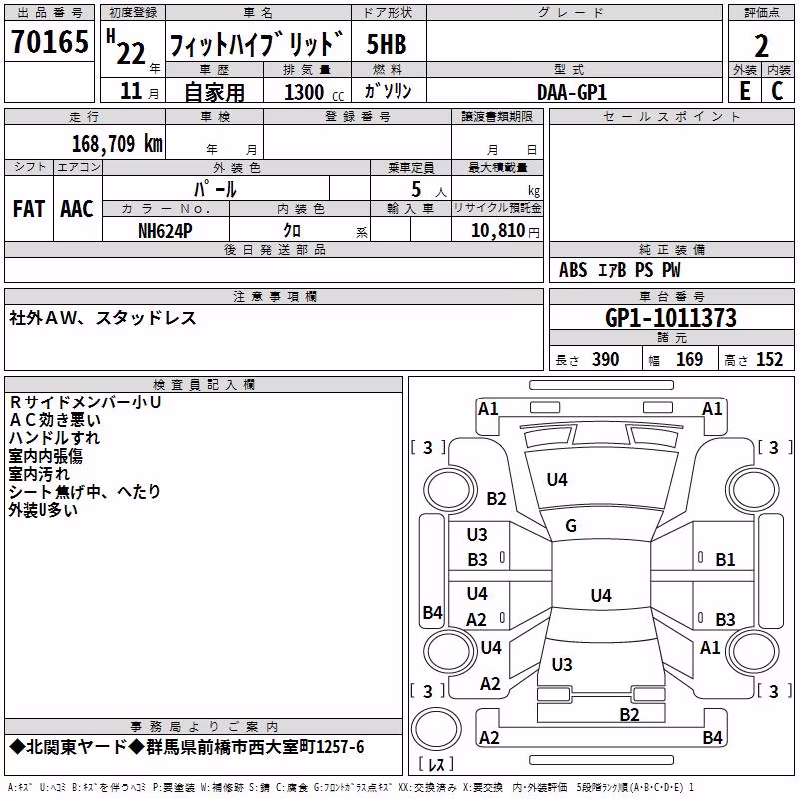Select the fuel type ガソリン
The image size is (799, 799).
[x=388, y=91]
